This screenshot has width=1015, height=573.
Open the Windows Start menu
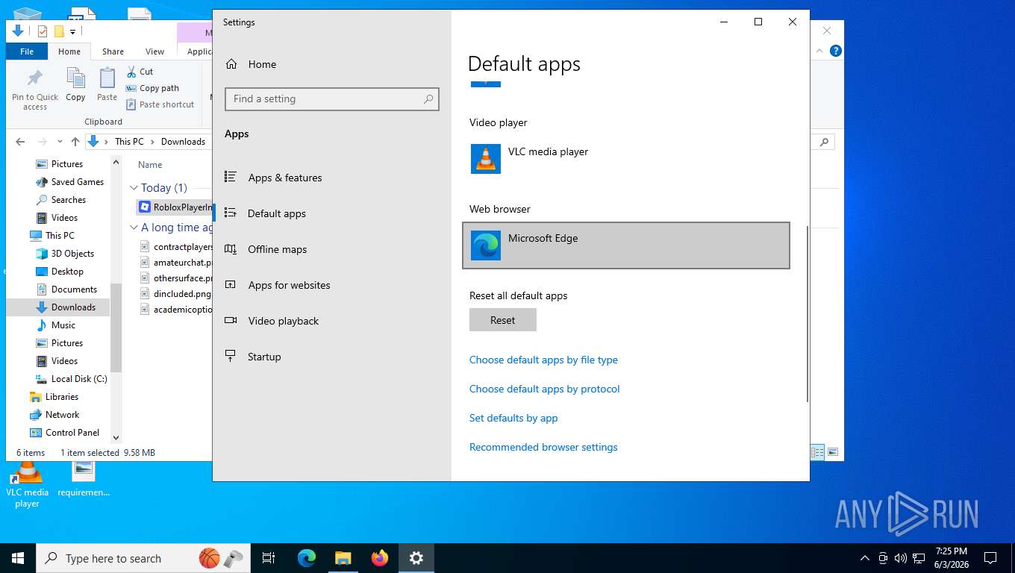coord(18,558)
